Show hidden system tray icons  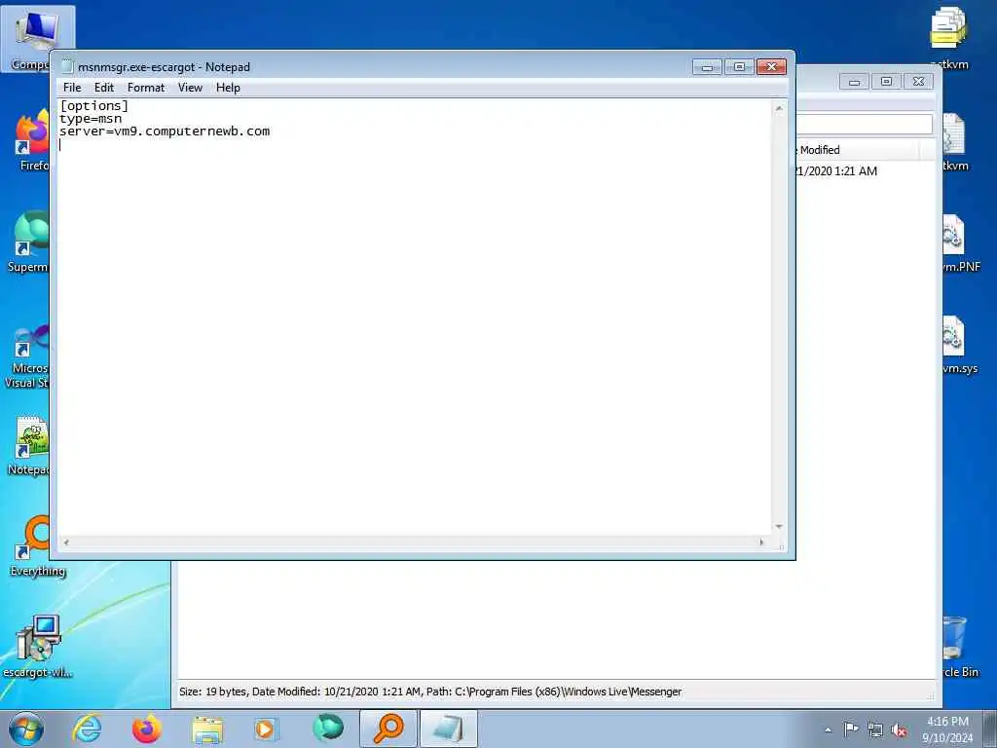tap(828, 729)
